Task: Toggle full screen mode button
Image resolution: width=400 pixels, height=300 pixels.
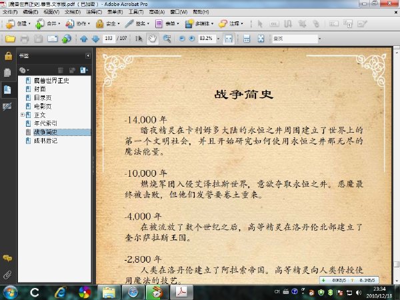Action: [261, 39]
